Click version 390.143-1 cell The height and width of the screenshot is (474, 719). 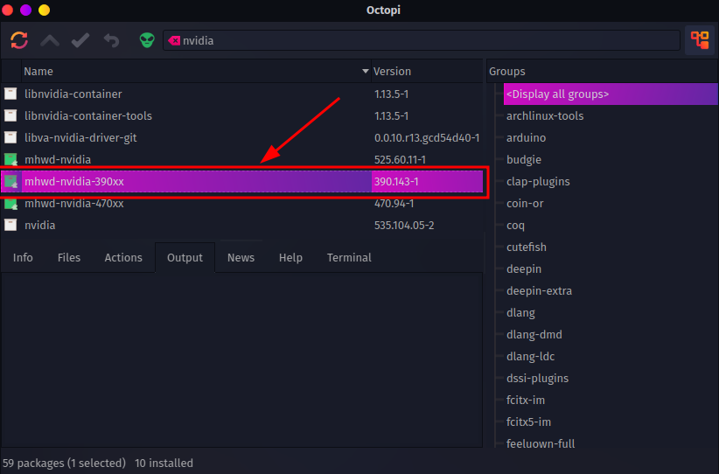pos(396,182)
